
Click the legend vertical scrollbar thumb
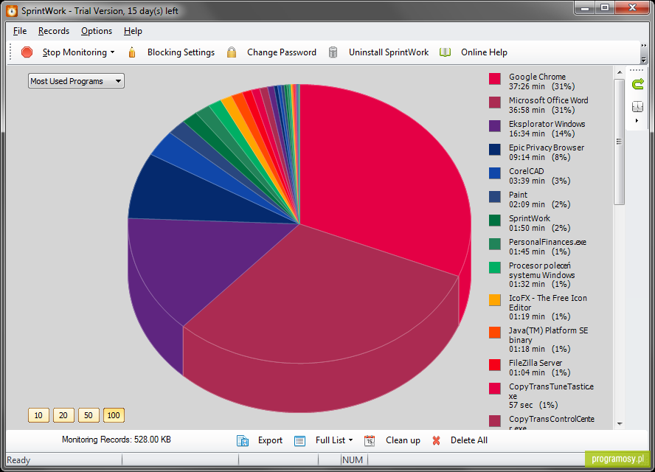619,142
